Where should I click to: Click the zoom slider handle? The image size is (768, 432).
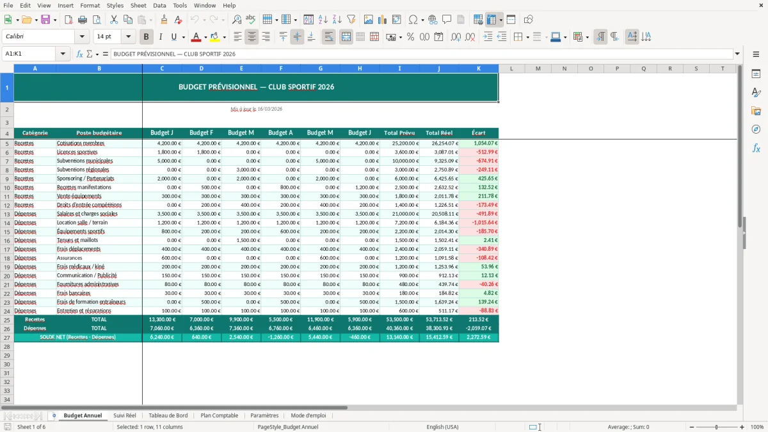click(x=717, y=427)
